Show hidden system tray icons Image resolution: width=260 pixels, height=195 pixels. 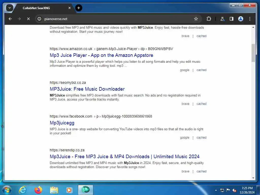point(216,190)
